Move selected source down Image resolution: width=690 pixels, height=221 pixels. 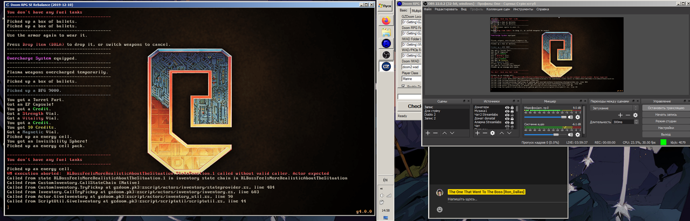pyautogui.click(x=509, y=133)
